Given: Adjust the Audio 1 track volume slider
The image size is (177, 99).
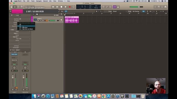Looking at the screenshot, I should (54, 21).
